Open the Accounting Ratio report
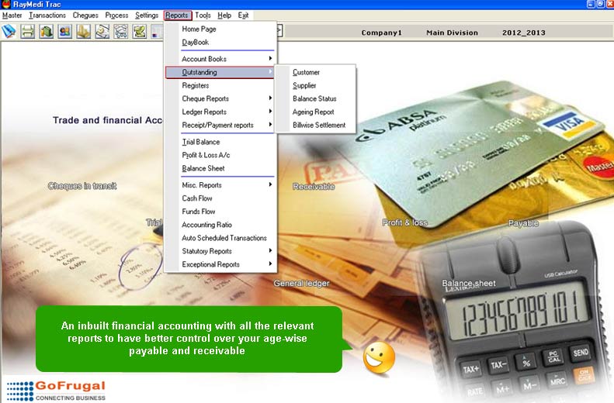 [220, 225]
